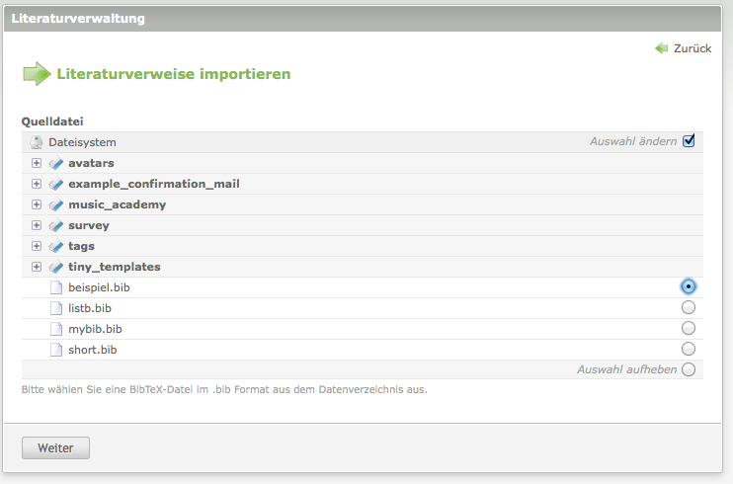This screenshot has height=484, width=733.
Task: Select the Auswahl aufheben radio button
Action: point(689,369)
